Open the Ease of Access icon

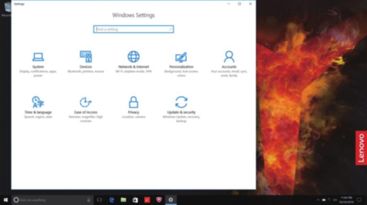[x=86, y=102]
